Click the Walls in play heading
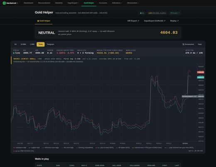The width and height of the screenshot is (216, 167). click(x=42, y=159)
